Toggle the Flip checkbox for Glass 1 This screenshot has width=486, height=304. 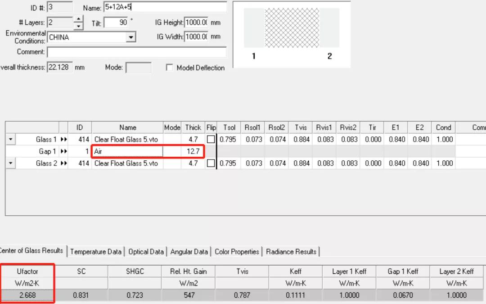211,140
